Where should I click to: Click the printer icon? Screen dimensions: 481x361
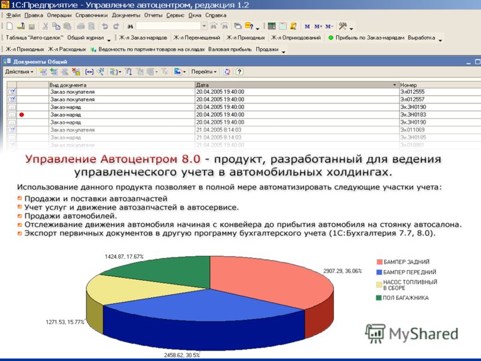tap(81, 26)
